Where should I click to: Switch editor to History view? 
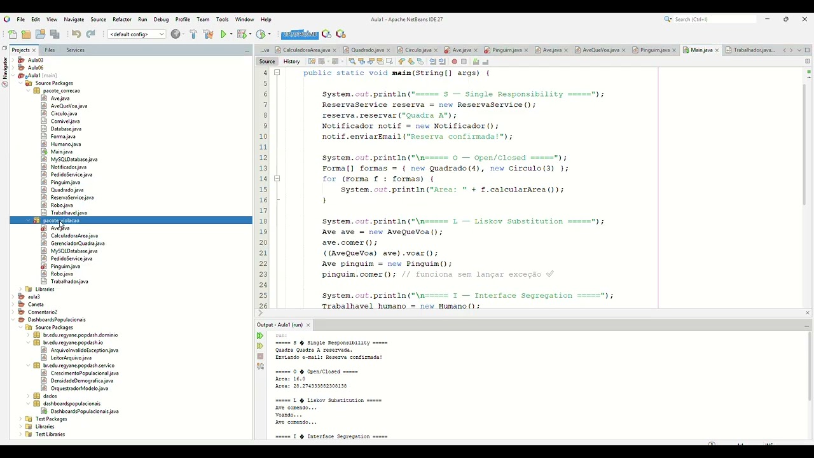291,62
